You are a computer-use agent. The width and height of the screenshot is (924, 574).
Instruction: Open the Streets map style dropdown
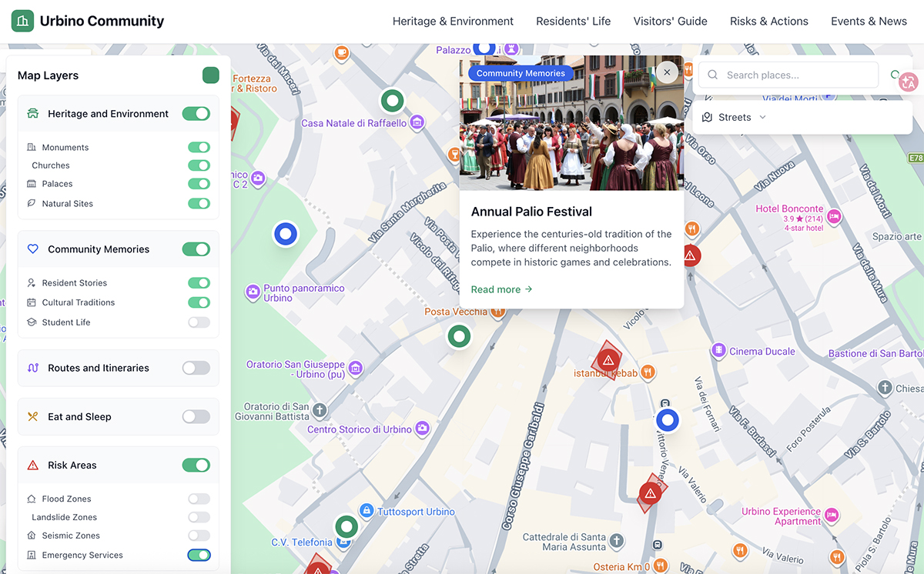(x=735, y=118)
